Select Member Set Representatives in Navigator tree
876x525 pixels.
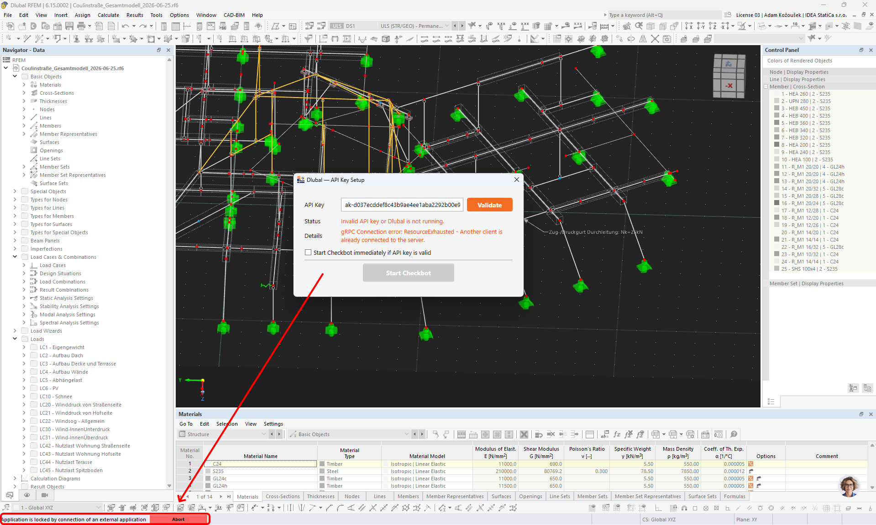(73, 175)
